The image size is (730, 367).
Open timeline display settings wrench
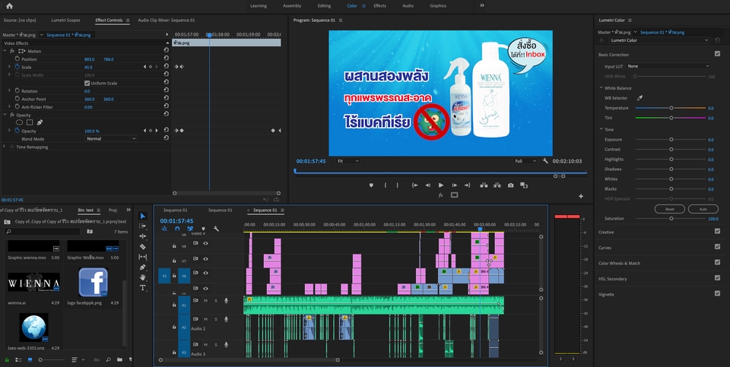click(216, 229)
